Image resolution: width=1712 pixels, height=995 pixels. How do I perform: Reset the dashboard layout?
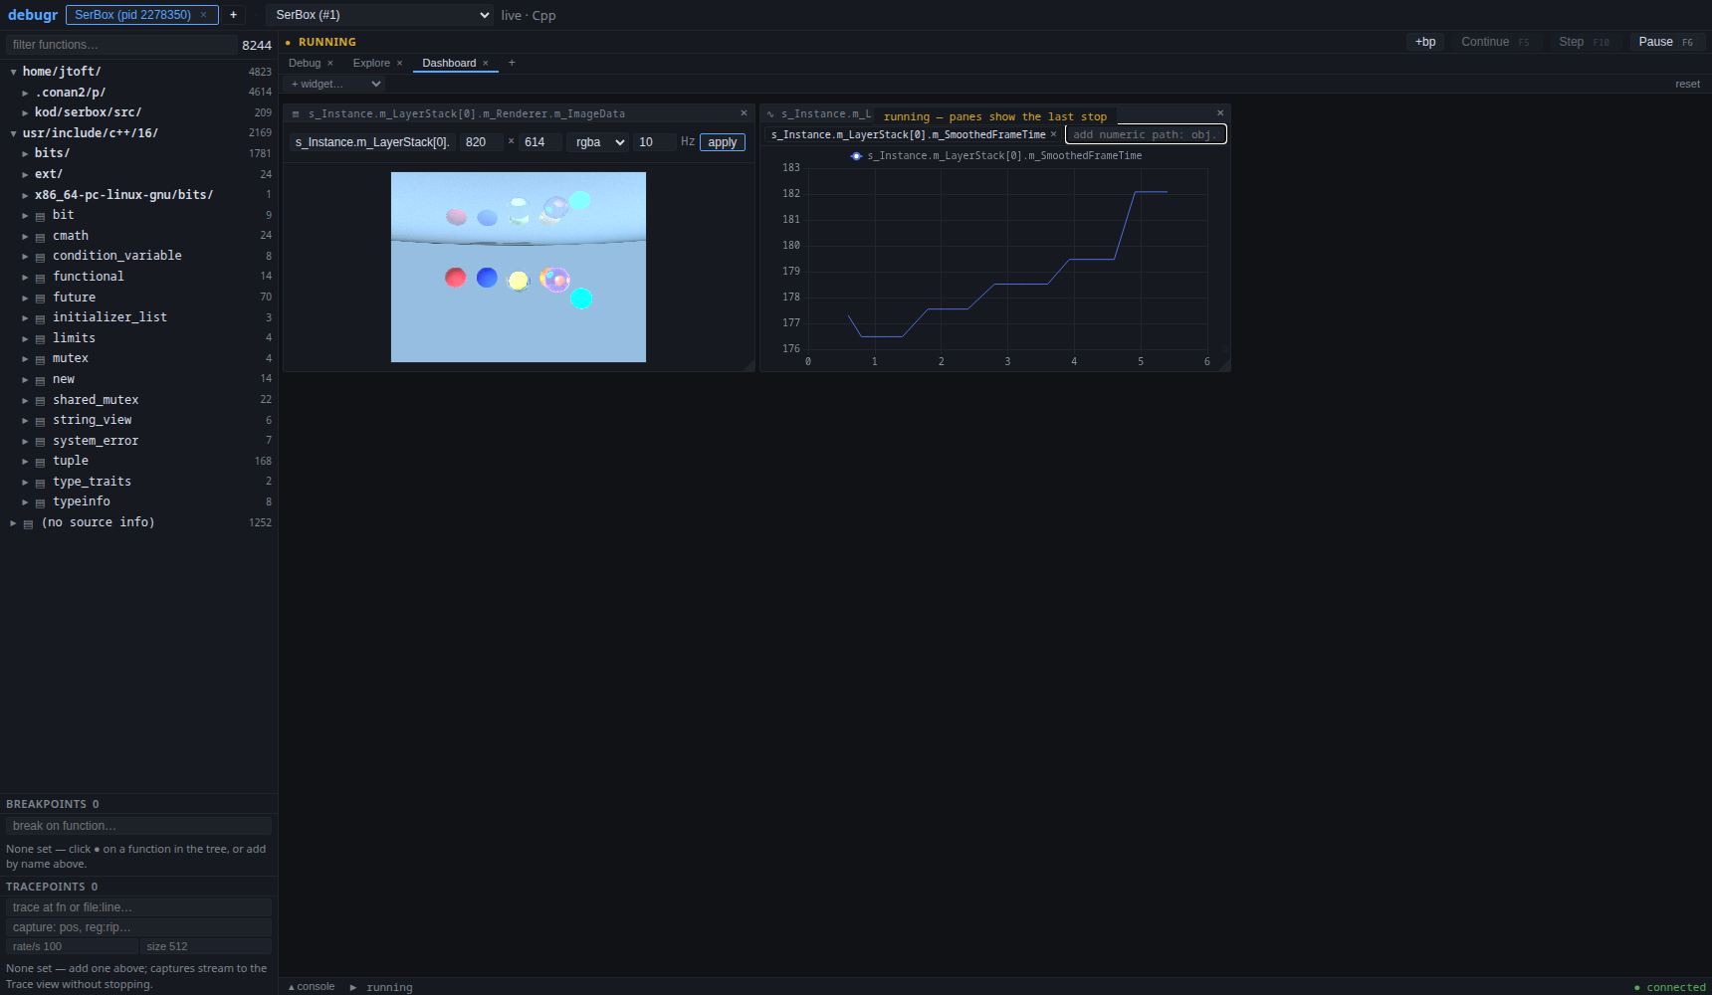1687,84
